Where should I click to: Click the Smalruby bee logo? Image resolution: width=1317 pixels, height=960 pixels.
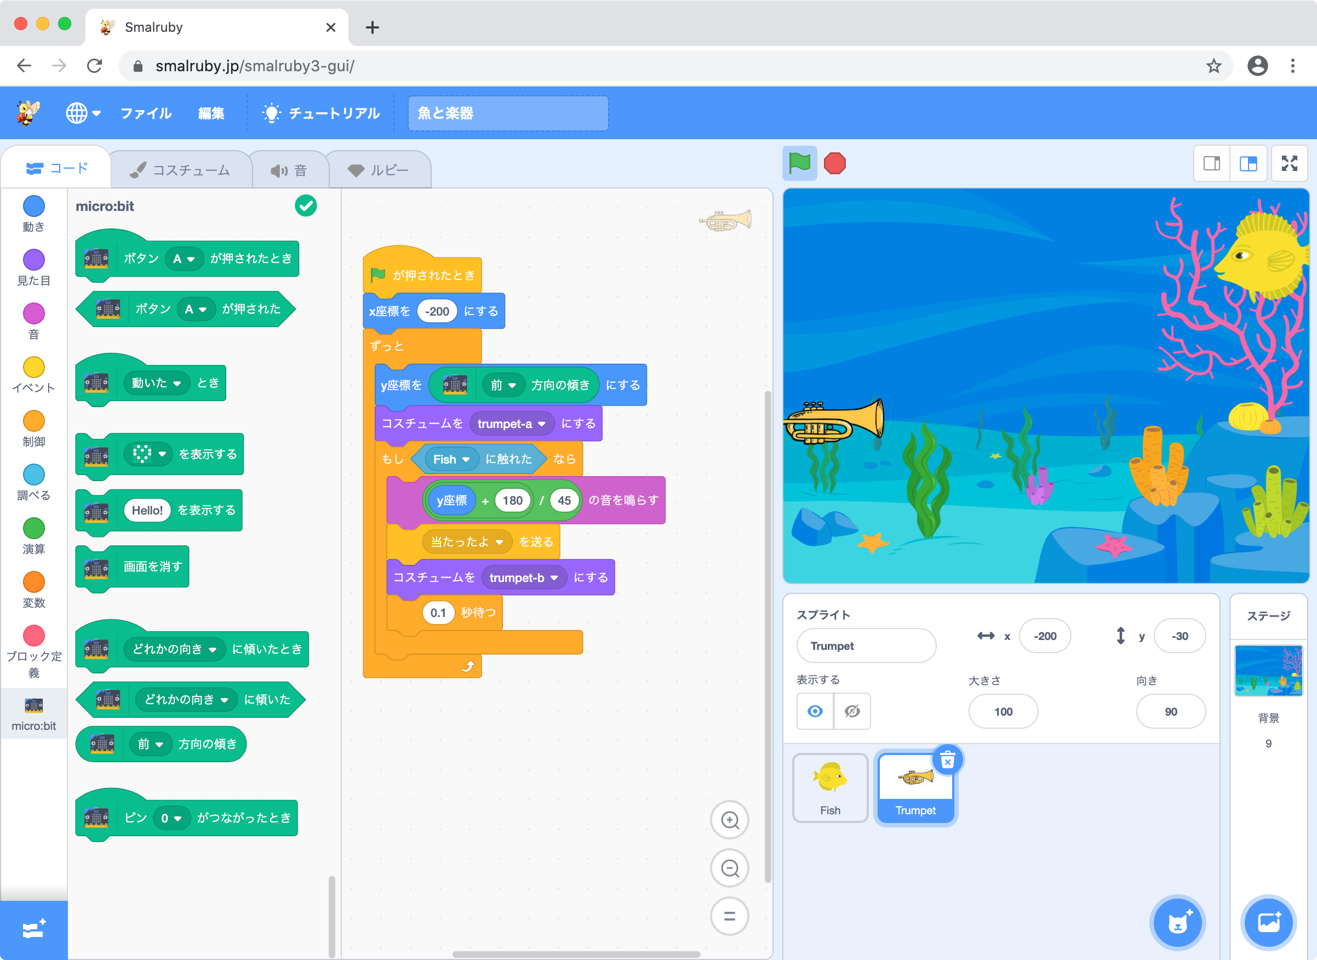tap(28, 113)
